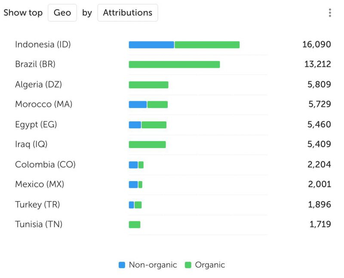Select Indonesia's green organic bar segment

coord(207,45)
